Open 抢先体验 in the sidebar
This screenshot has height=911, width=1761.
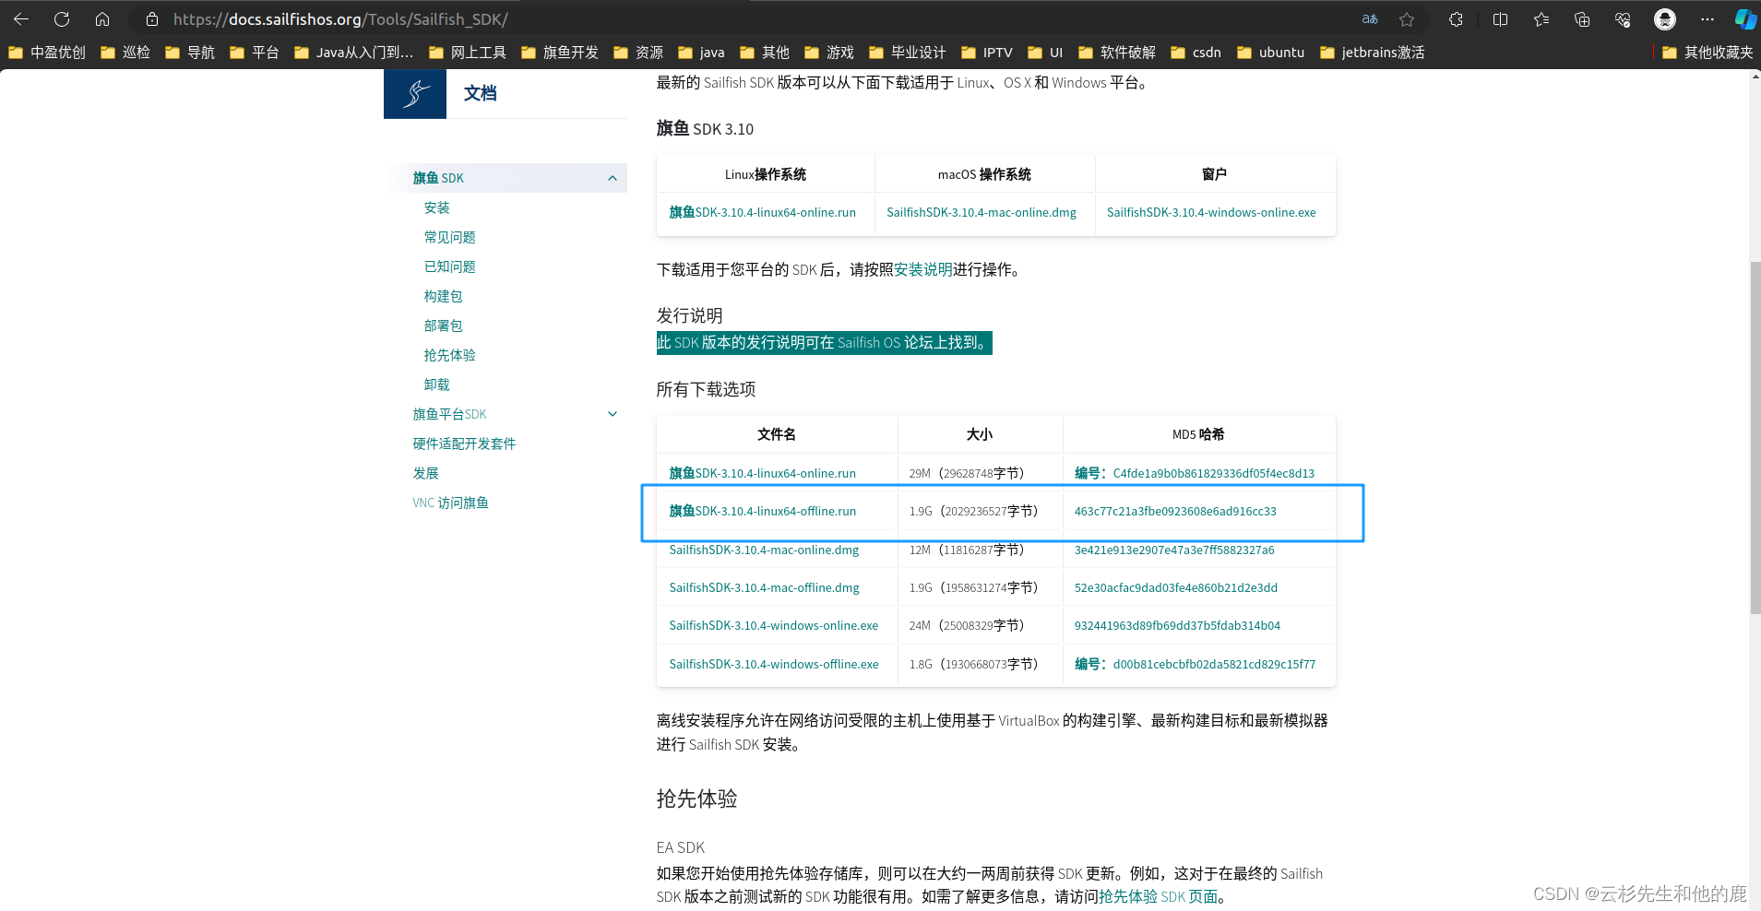[x=450, y=355]
